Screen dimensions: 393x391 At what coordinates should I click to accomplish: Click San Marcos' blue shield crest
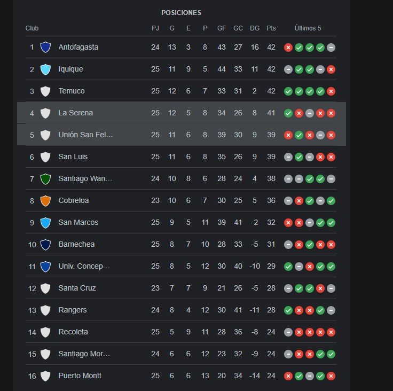[x=45, y=222]
